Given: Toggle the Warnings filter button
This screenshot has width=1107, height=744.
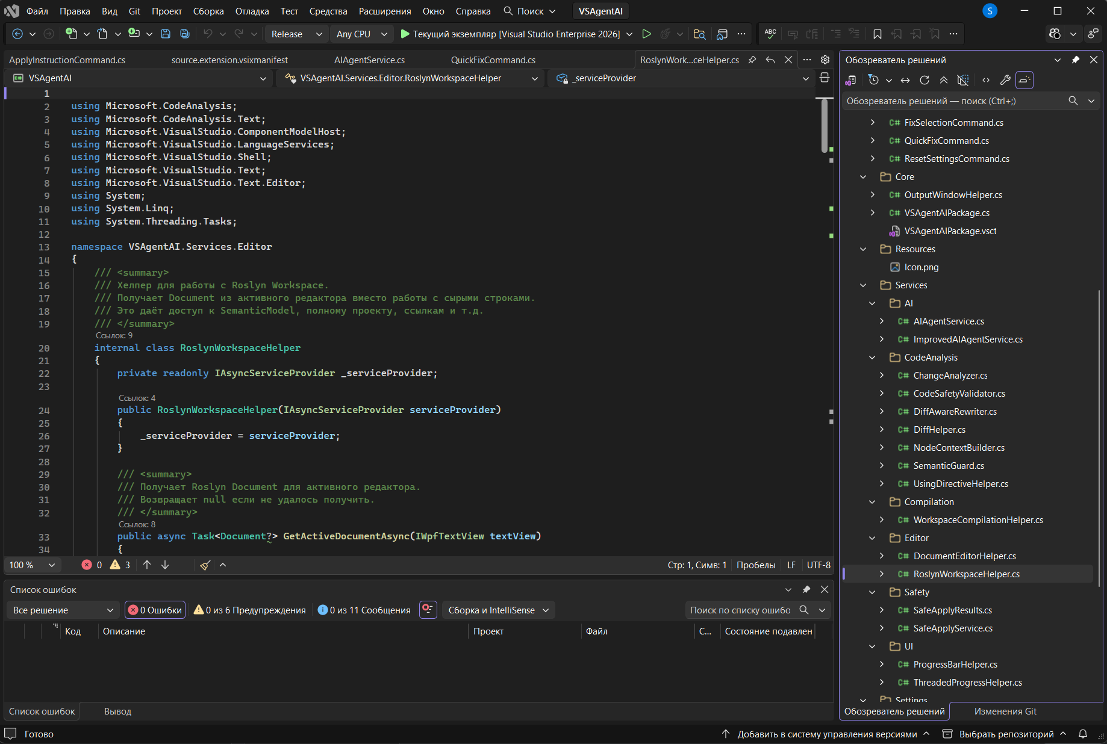Looking at the screenshot, I should coord(249,610).
